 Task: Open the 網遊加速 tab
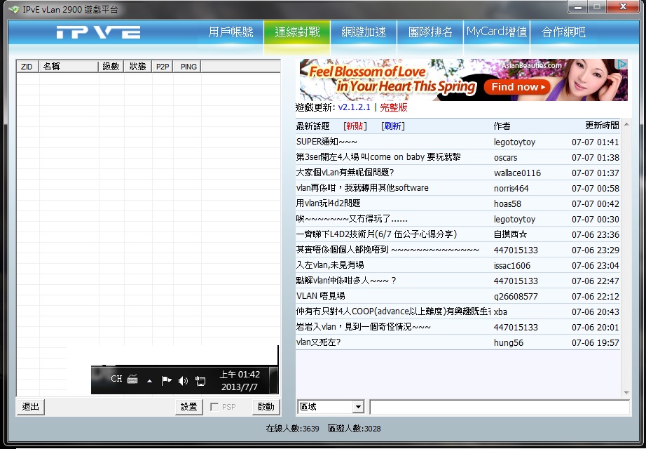(x=364, y=32)
